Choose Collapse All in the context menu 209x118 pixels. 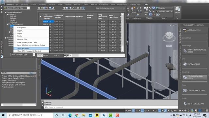click(x=31, y=28)
